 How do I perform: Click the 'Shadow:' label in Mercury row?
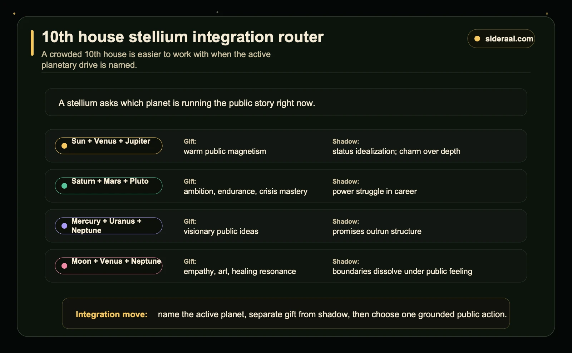click(346, 222)
